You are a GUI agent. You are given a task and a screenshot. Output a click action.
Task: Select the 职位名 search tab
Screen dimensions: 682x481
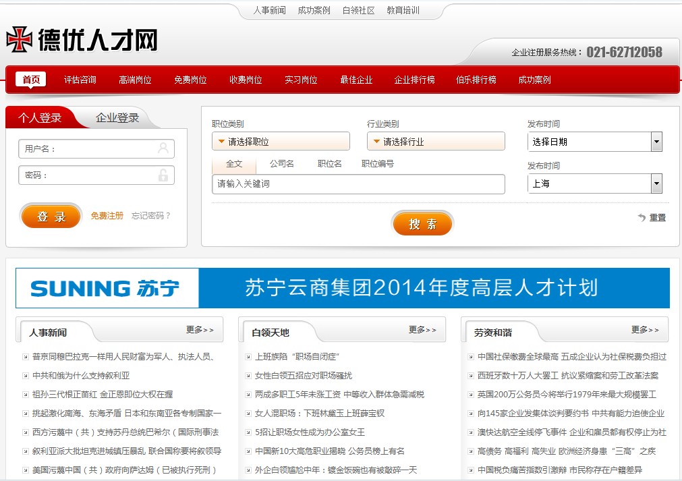pyautogui.click(x=330, y=164)
